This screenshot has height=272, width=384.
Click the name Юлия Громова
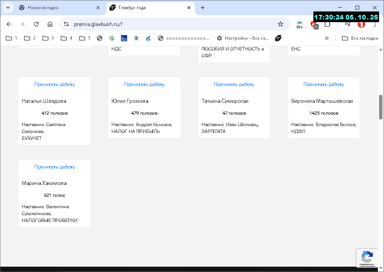click(x=130, y=101)
